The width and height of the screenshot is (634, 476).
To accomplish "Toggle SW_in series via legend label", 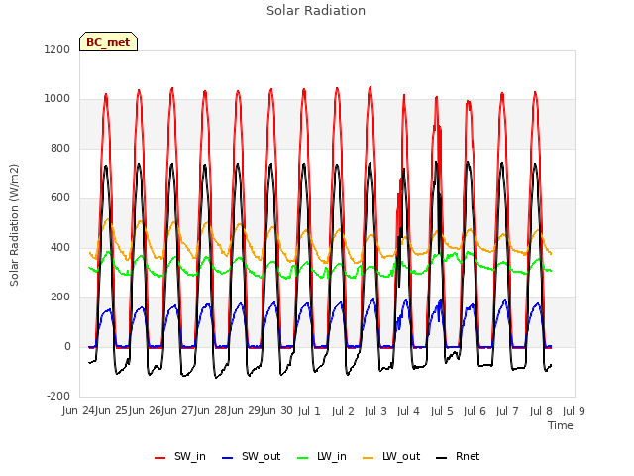I will 190,456.
